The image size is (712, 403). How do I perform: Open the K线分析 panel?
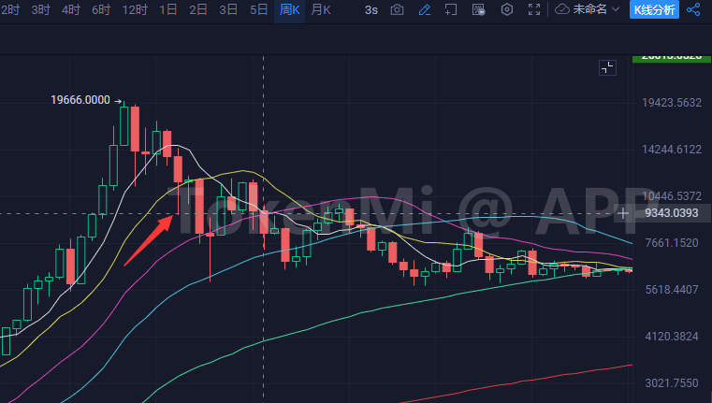(655, 9)
